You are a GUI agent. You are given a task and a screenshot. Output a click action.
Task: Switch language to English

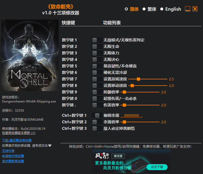(x=162, y=9)
